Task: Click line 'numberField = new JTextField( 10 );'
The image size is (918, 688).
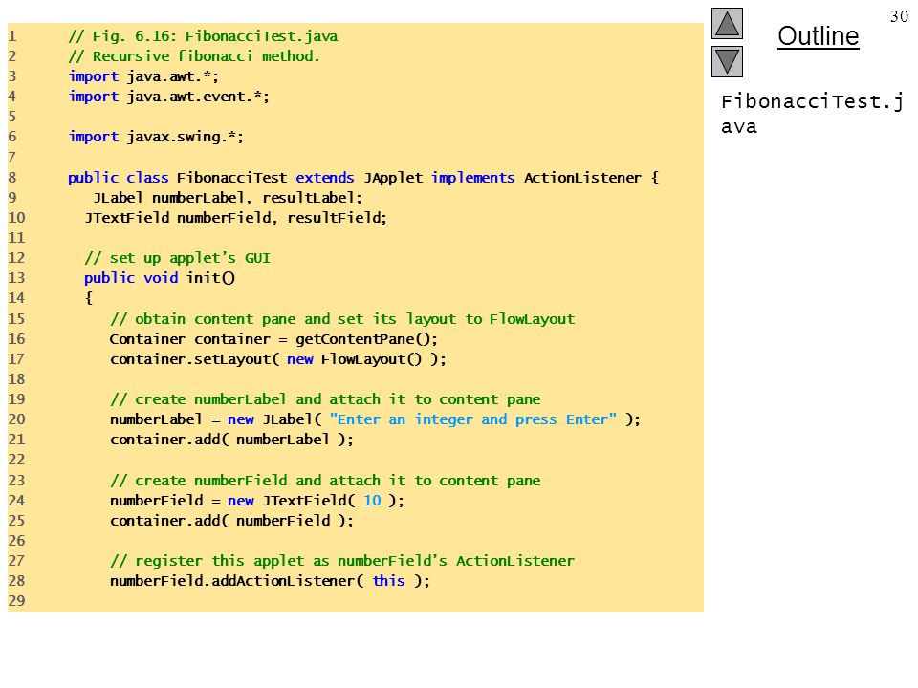Action: pyautogui.click(x=257, y=501)
